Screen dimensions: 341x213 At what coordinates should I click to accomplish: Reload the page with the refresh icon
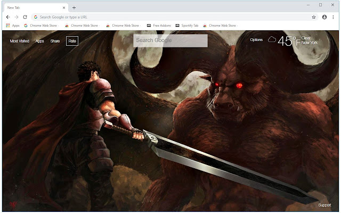(x=25, y=17)
